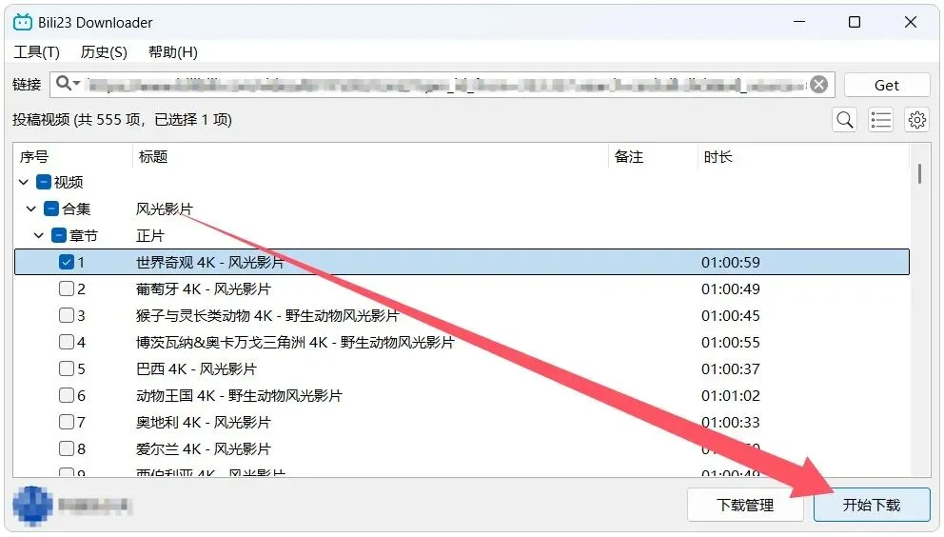Screen dimensions: 944x537
Task: Click the duration 01:00:59
Action: pyautogui.click(x=730, y=262)
